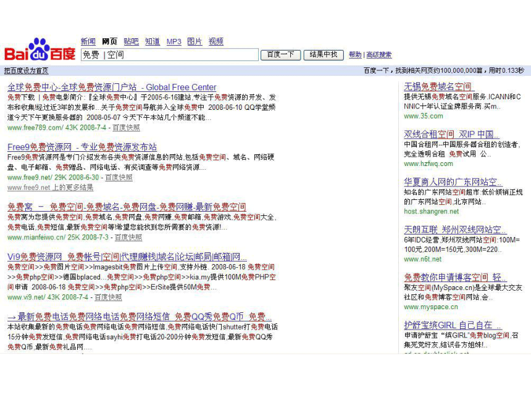
Task: Click the www.35.com ad URL
Action: pos(424,116)
